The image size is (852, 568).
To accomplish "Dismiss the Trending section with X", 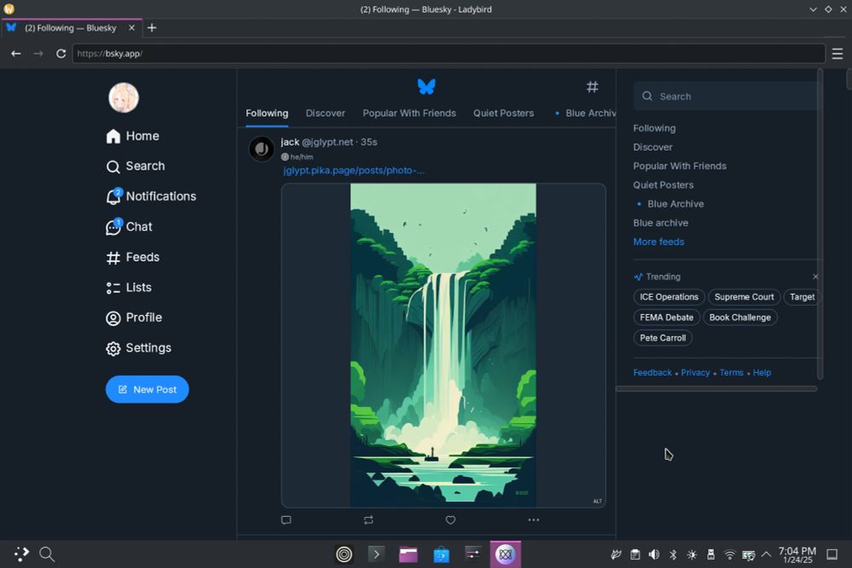I will click(x=815, y=277).
